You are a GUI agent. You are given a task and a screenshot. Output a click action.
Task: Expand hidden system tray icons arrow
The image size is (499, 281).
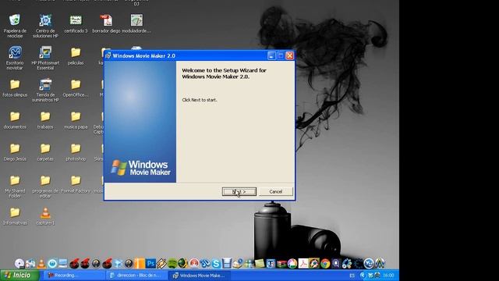click(x=362, y=276)
